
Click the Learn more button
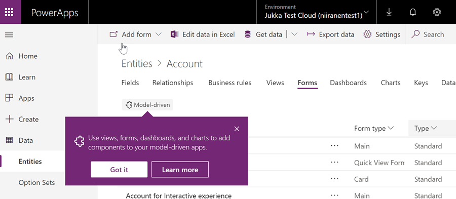click(x=180, y=170)
